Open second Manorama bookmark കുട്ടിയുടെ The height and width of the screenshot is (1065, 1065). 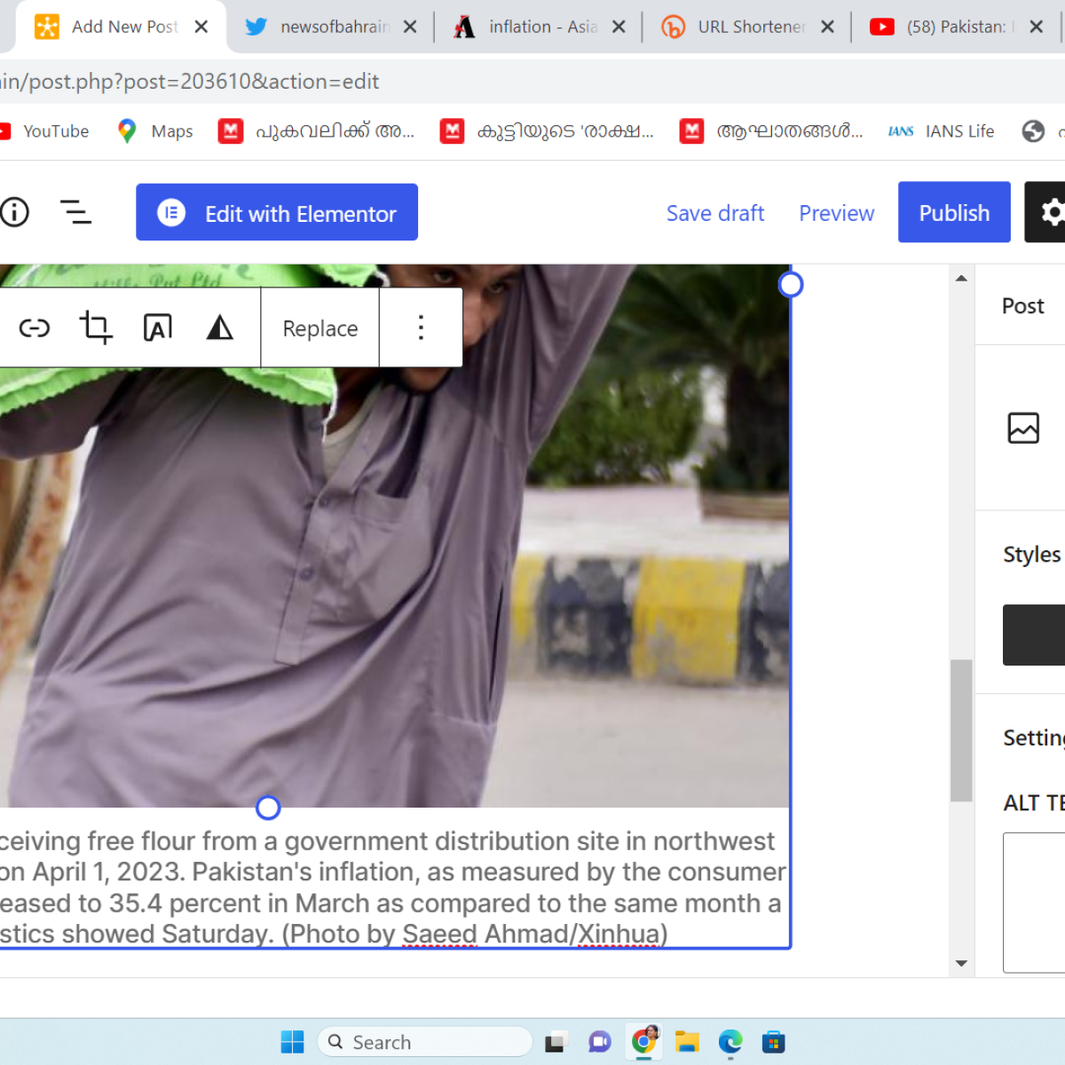pos(548,131)
